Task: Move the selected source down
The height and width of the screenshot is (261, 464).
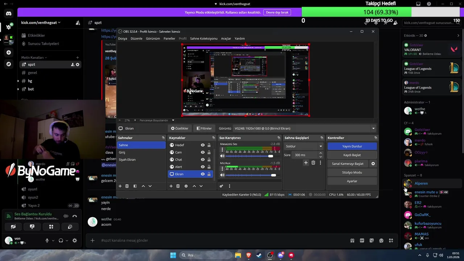Action: [201, 186]
